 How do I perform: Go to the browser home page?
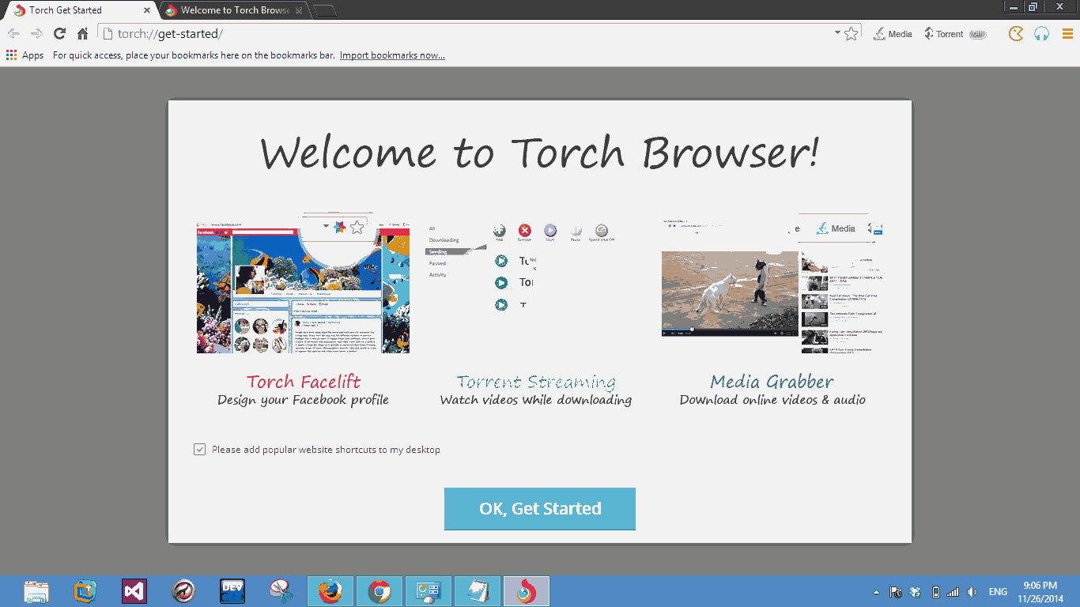81,34
